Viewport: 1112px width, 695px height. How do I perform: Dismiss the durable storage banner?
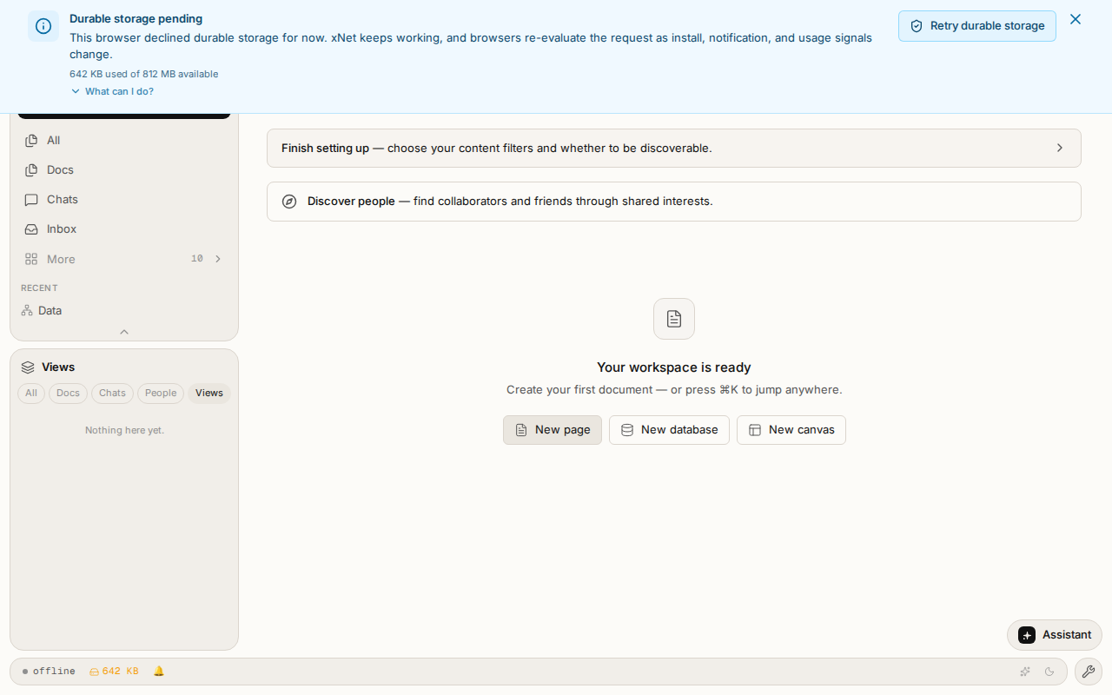coord(1076,19)
